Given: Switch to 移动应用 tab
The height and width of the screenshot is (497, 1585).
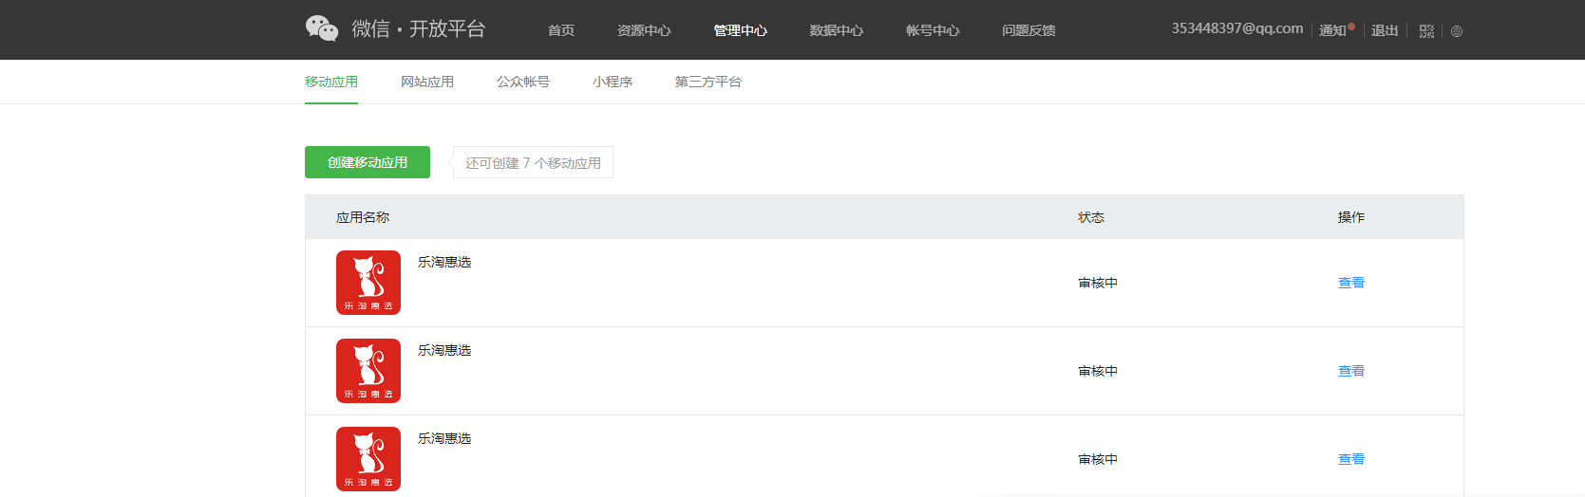Looking at the screenshot, I should click(331, 82).
